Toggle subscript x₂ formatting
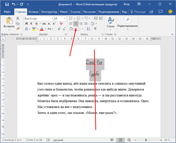This screenshot has height=143, width=176. 49,24
